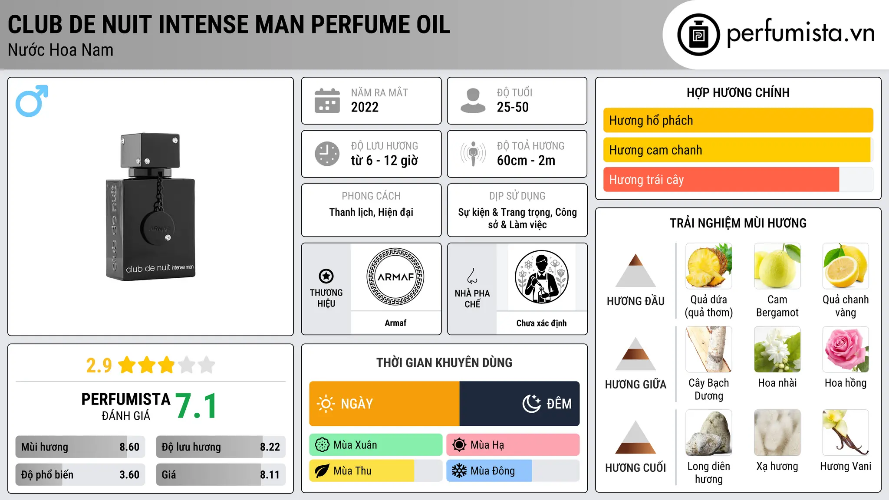Click the Perfumista score 7.1
Image resolution: width=889 pixels, height=500 pixels.
[x=197, y=406]
